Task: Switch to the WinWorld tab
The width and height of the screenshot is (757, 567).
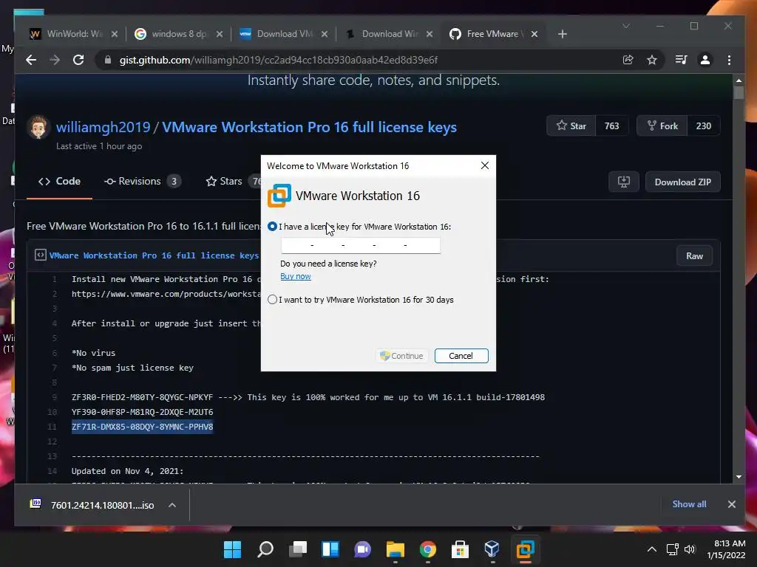Action: tap(72, 34)
